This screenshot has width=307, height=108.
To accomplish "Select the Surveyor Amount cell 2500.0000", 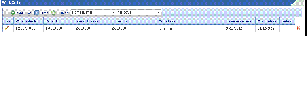I will 133,28.
